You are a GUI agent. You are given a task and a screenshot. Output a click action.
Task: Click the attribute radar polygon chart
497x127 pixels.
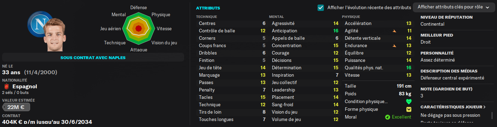pyautogui.click(x=138, y=28)
